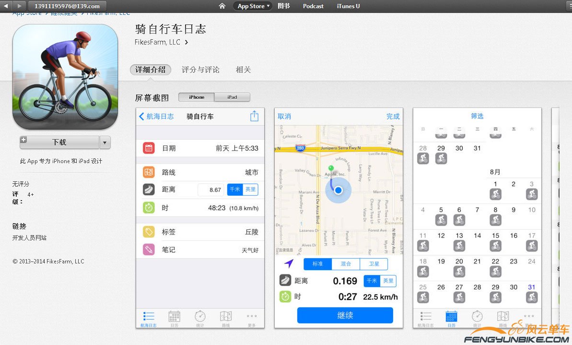This screenshot has width=572, height=345.
Task: Switch screenshot view to iPad
Action: pyautogui.click(x=232, y=97)
